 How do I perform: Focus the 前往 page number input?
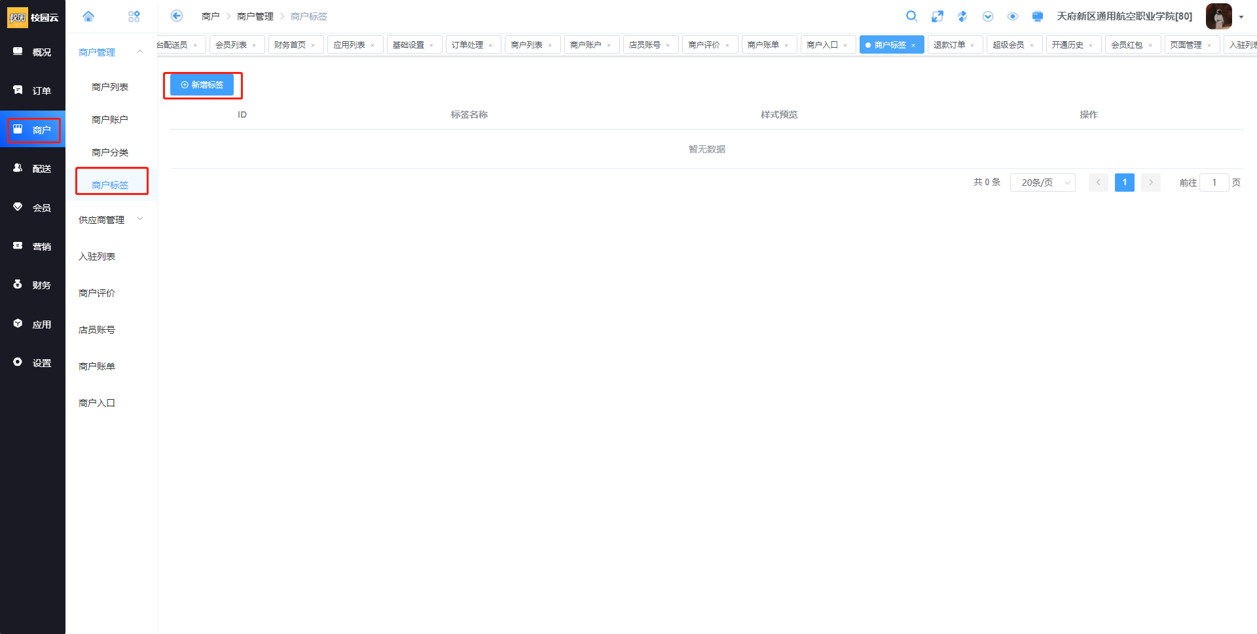1214,183
